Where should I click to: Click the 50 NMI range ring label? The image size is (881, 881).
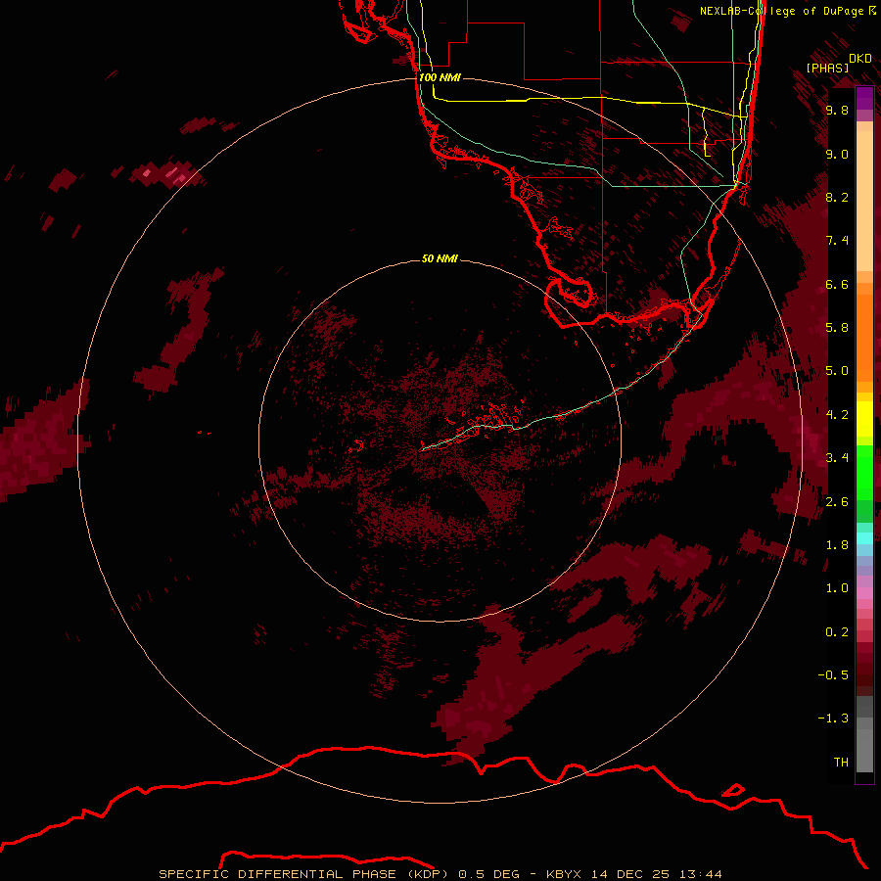440,258
